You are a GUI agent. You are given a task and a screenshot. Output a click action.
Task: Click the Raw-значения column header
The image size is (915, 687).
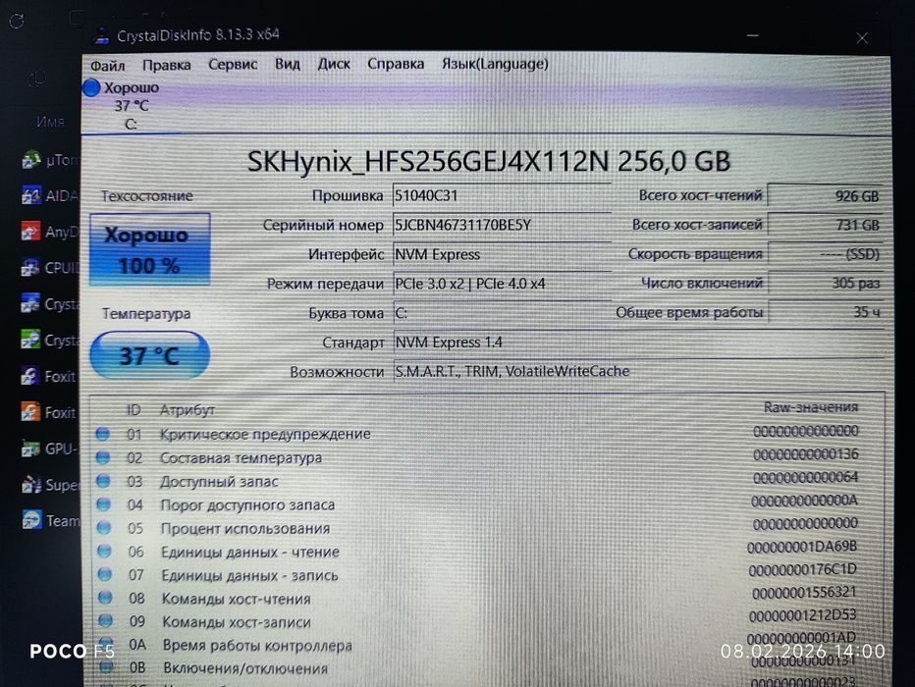(x=811, y=407)
